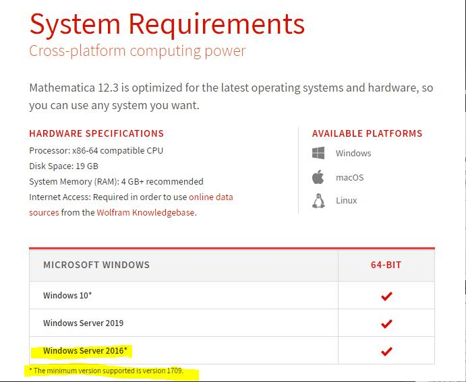The image size is (466, 382).
Task: Open the online data sources link
Action: pyautogui.click(x=211, y=197)
